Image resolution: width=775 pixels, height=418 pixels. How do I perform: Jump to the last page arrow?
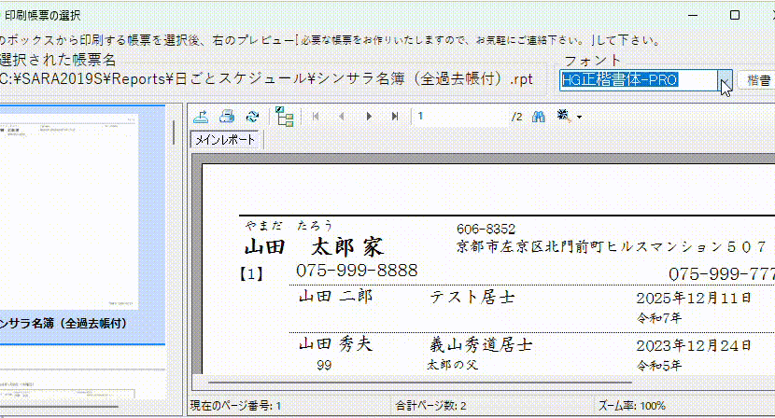tap(395, 117)
